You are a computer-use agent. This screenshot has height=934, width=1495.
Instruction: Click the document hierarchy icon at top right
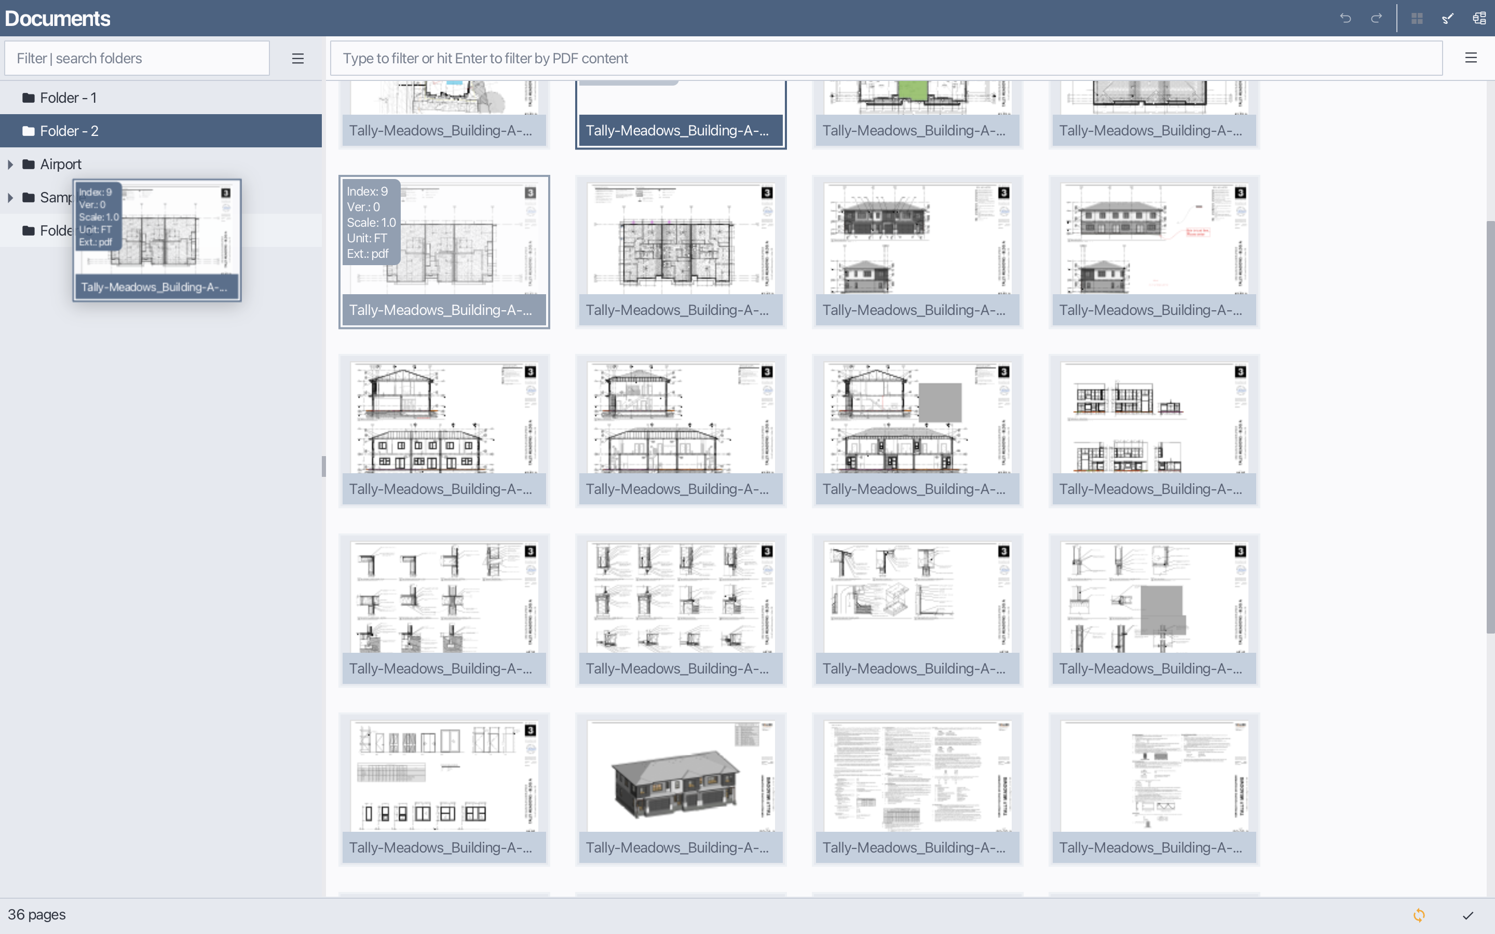point(1479,18)
